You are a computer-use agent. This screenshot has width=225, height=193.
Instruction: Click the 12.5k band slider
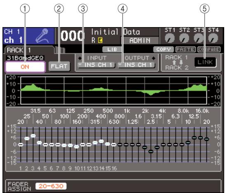coord(194,138)
